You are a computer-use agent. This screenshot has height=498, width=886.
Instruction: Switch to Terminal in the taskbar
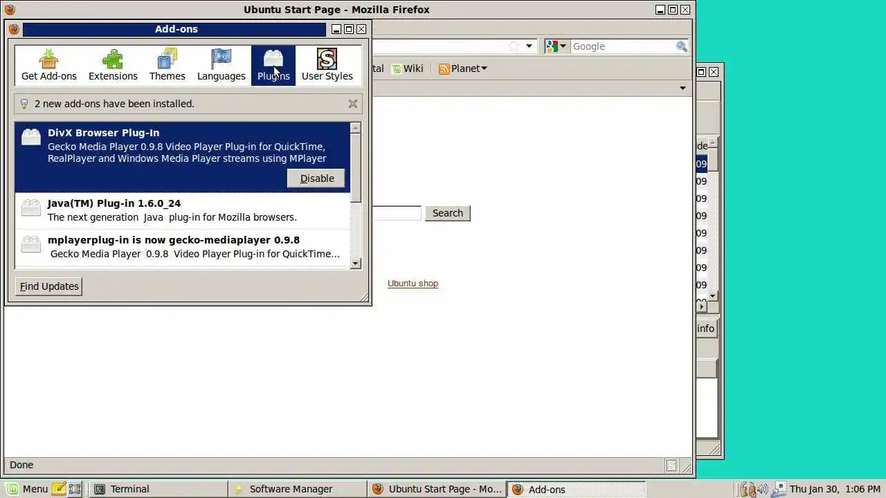(159, 489)
